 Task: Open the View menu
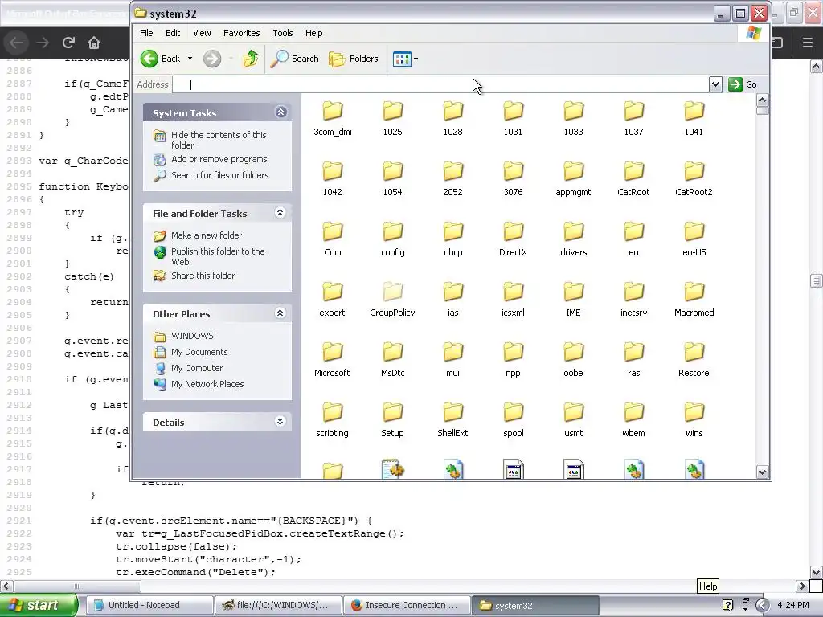click(x=202, y=33)
